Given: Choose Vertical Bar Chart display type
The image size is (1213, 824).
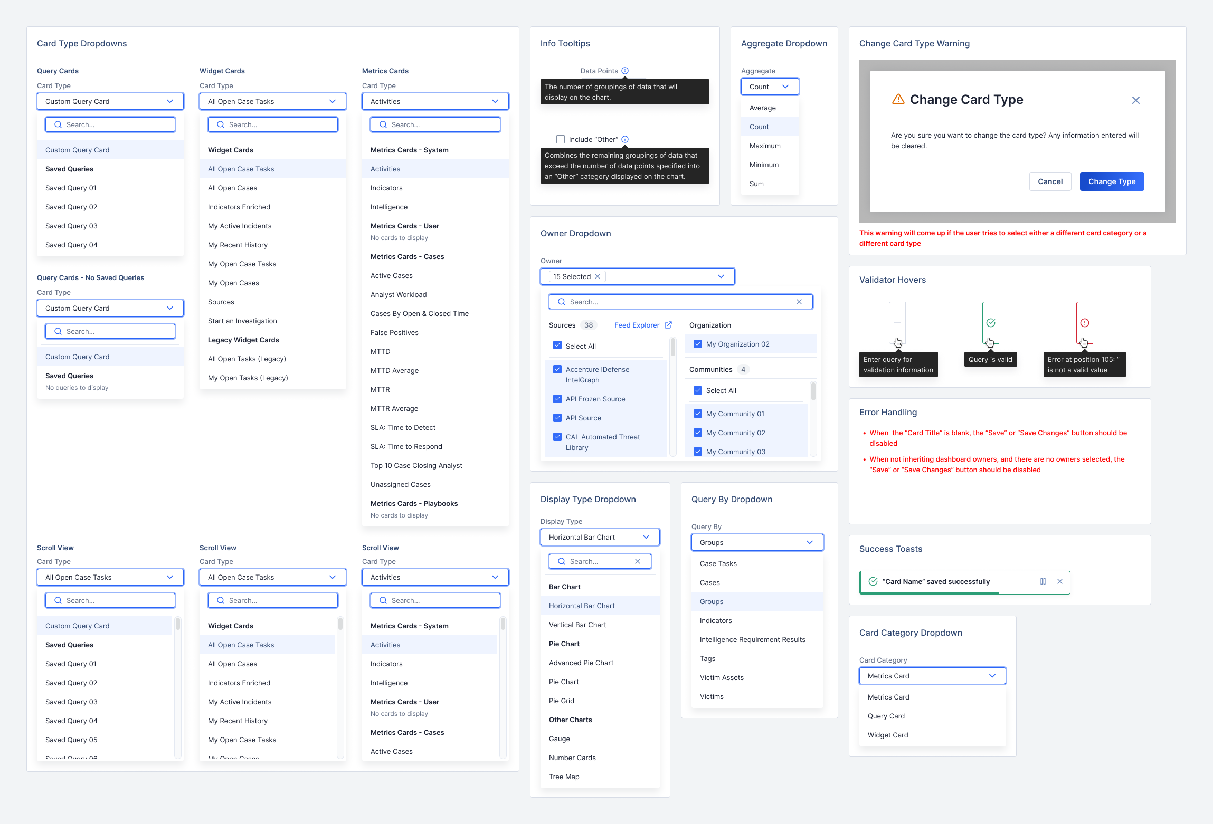Looking at the screenshot, I should 577,625.
